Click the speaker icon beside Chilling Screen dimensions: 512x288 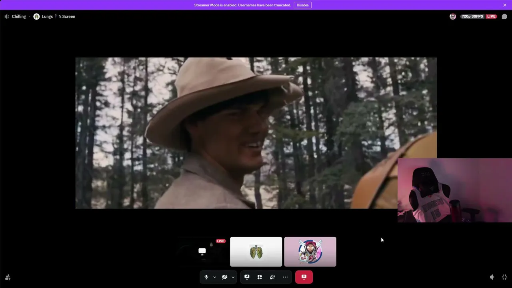coord(7,16)
